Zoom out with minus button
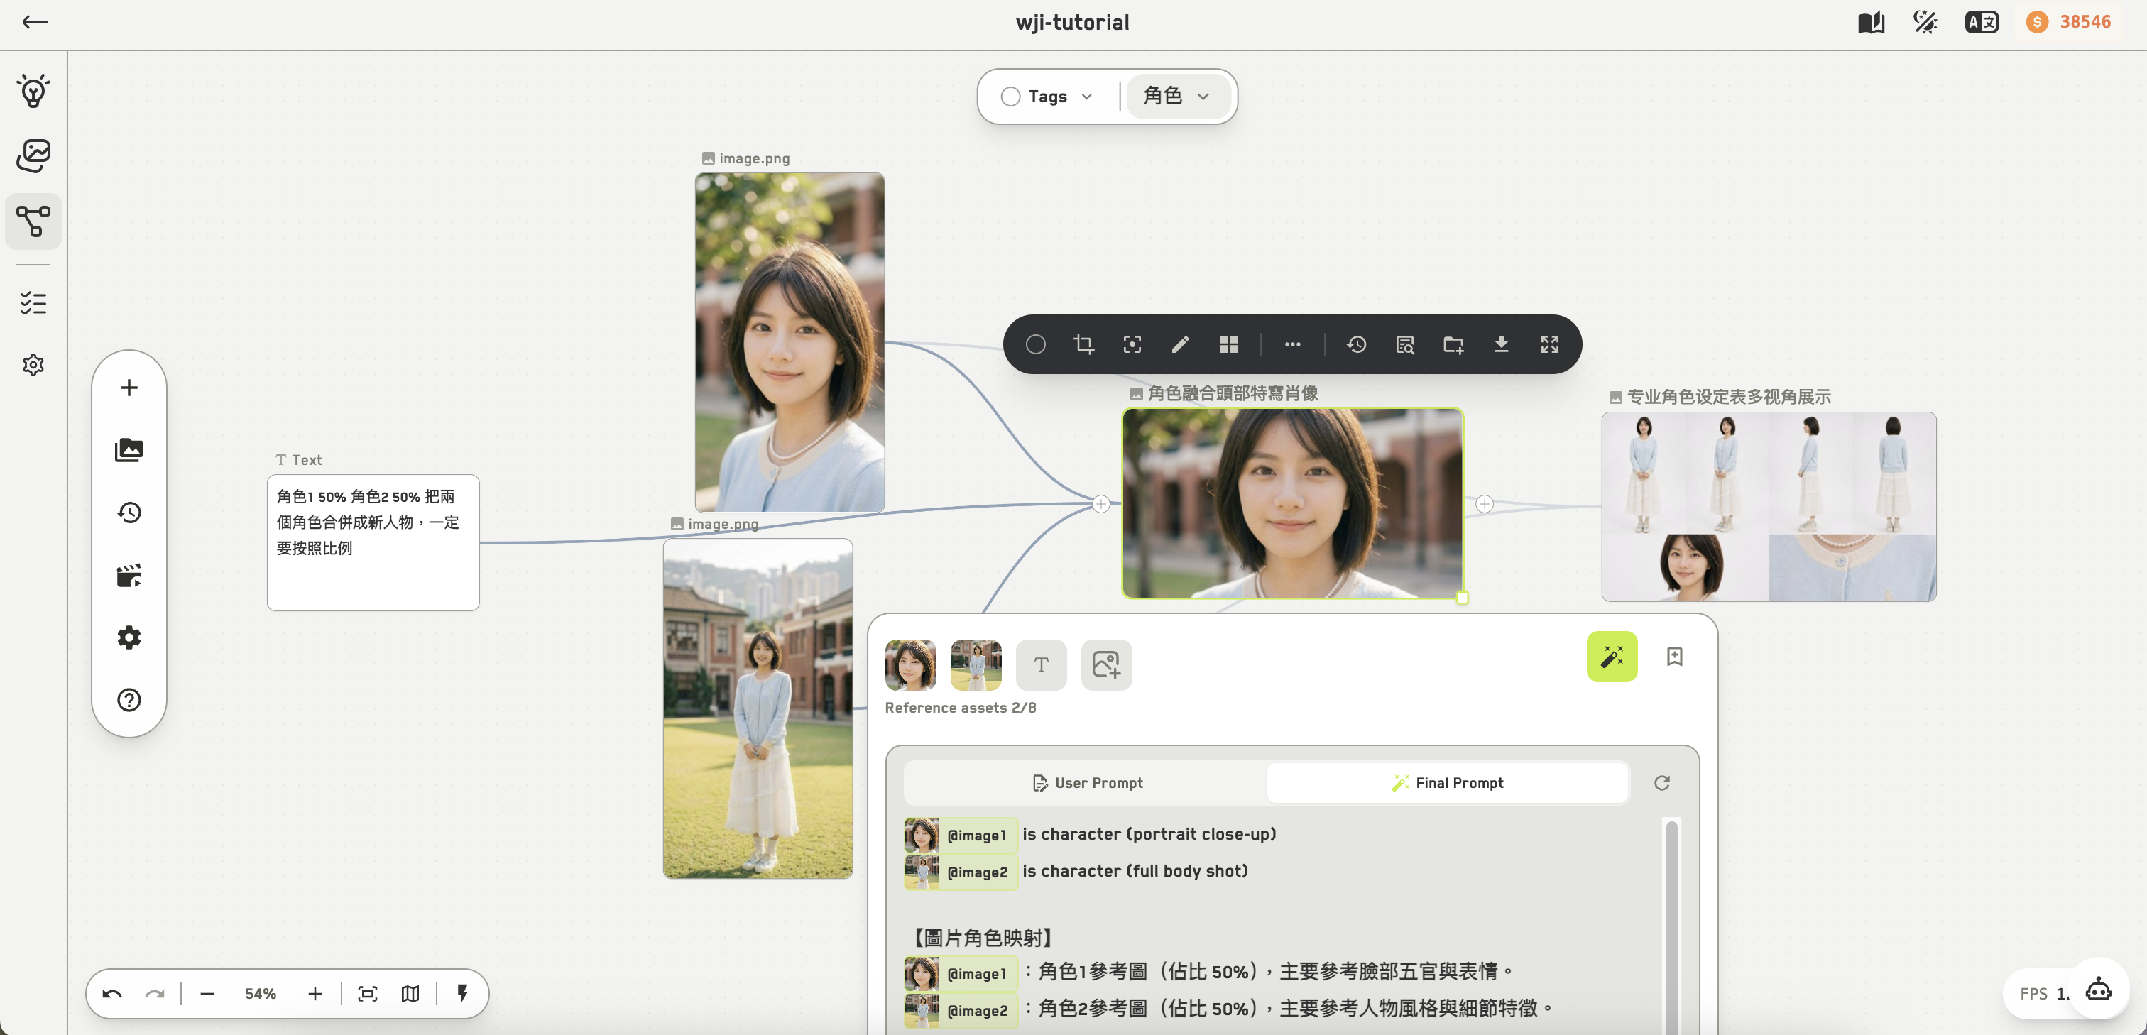Viewport: 2147px width, 1035px height. [x=207, y=993]
